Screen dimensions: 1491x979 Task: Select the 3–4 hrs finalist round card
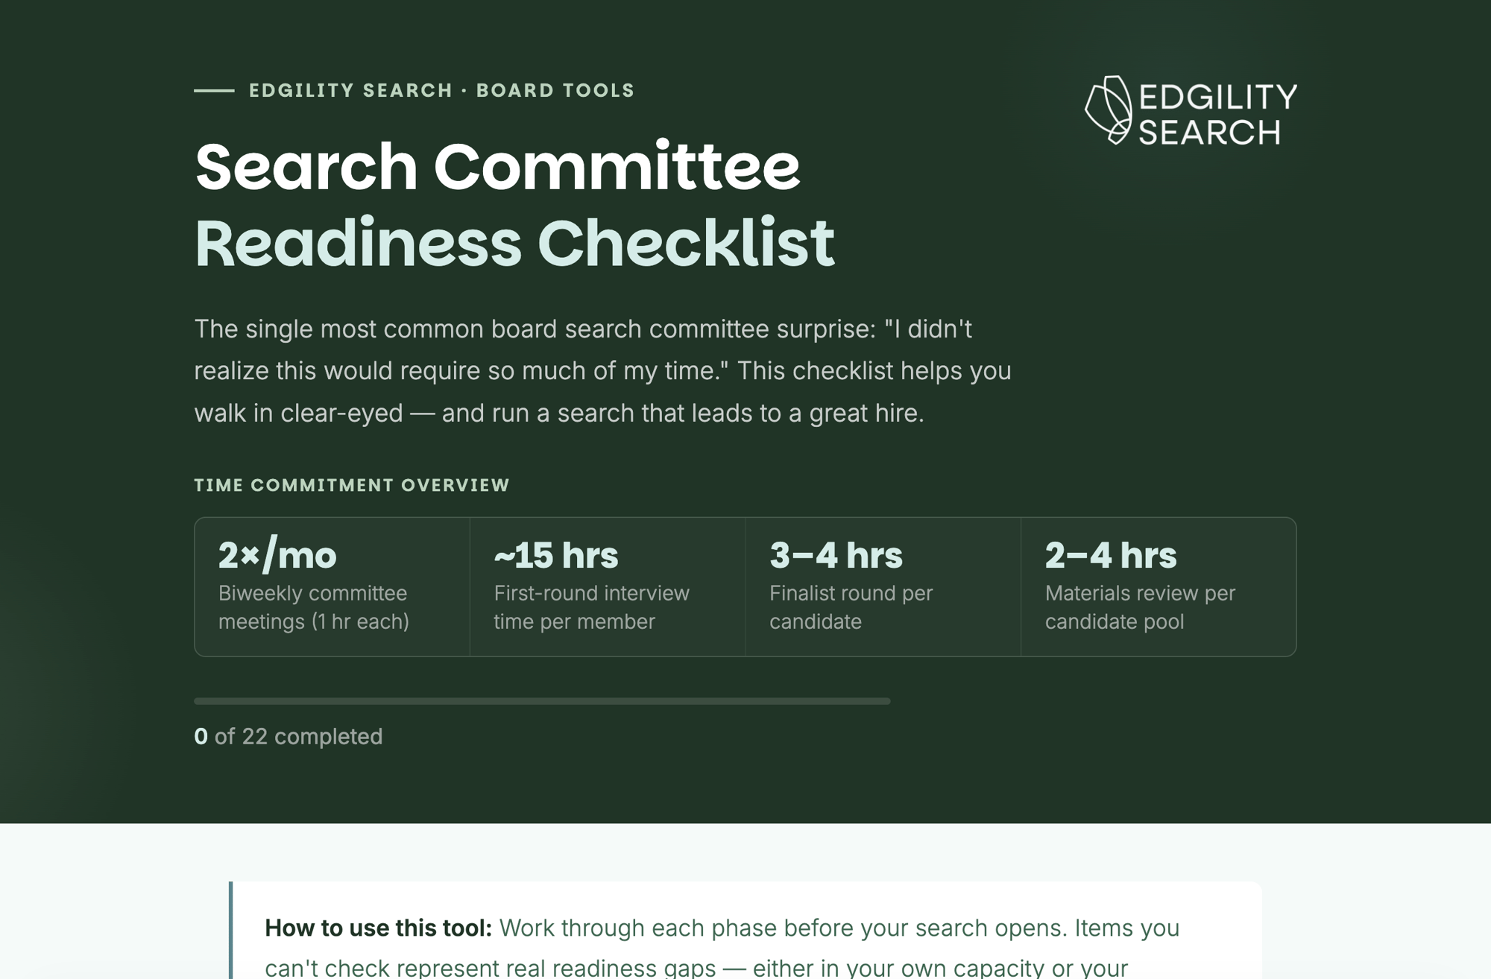[883, 586]
